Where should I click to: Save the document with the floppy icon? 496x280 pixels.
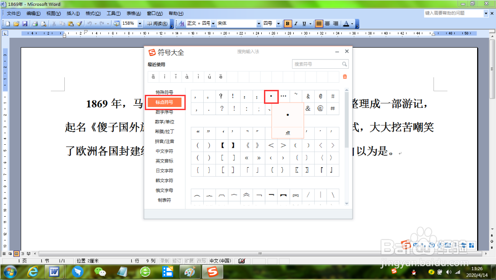(x=25, y=24)
